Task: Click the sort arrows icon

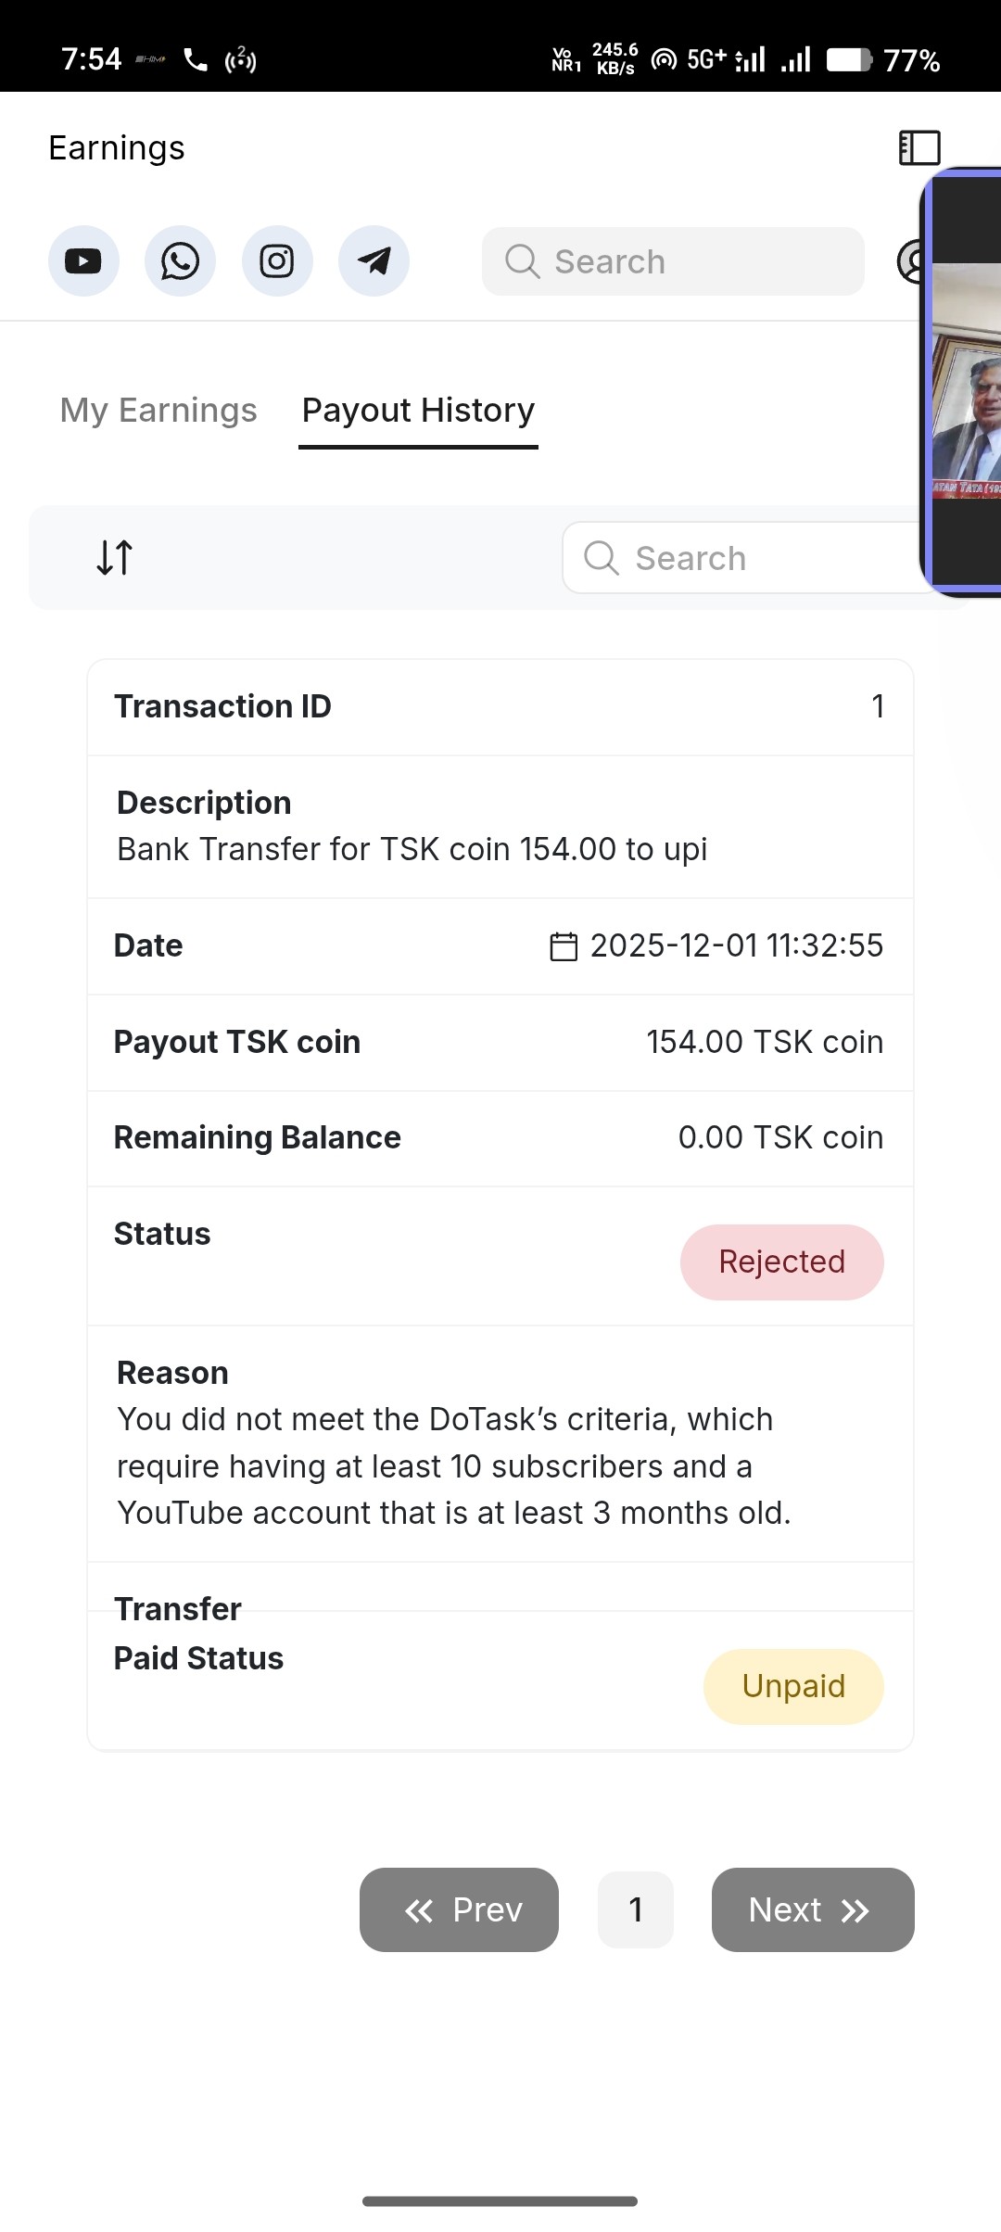Action: coord(115,558)
